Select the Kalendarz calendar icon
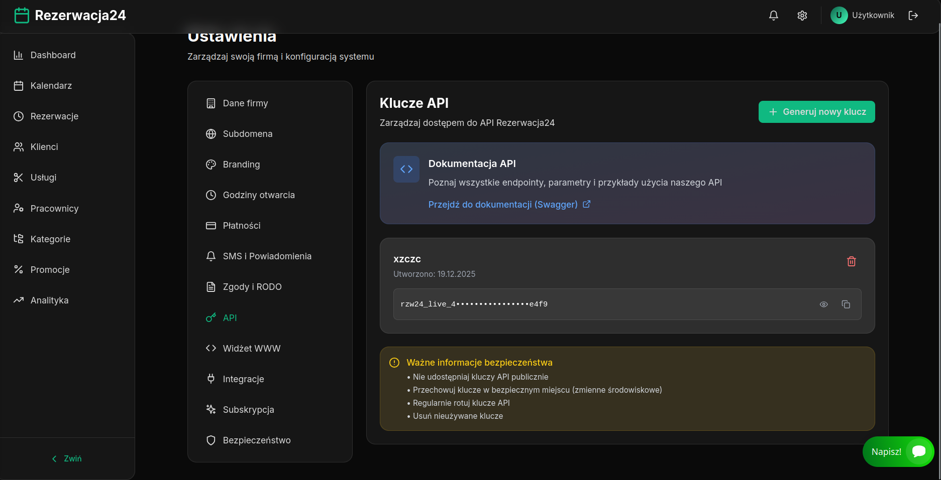941x480 pixels. click(x=19, y=85)
